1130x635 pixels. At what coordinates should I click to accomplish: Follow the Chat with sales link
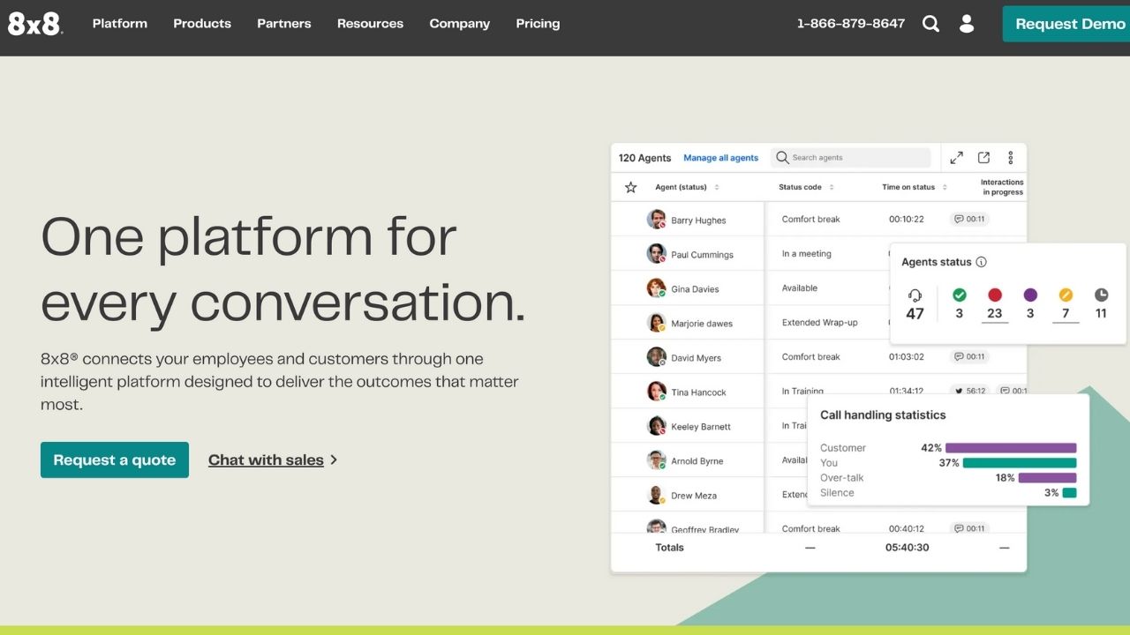point(266,460)
